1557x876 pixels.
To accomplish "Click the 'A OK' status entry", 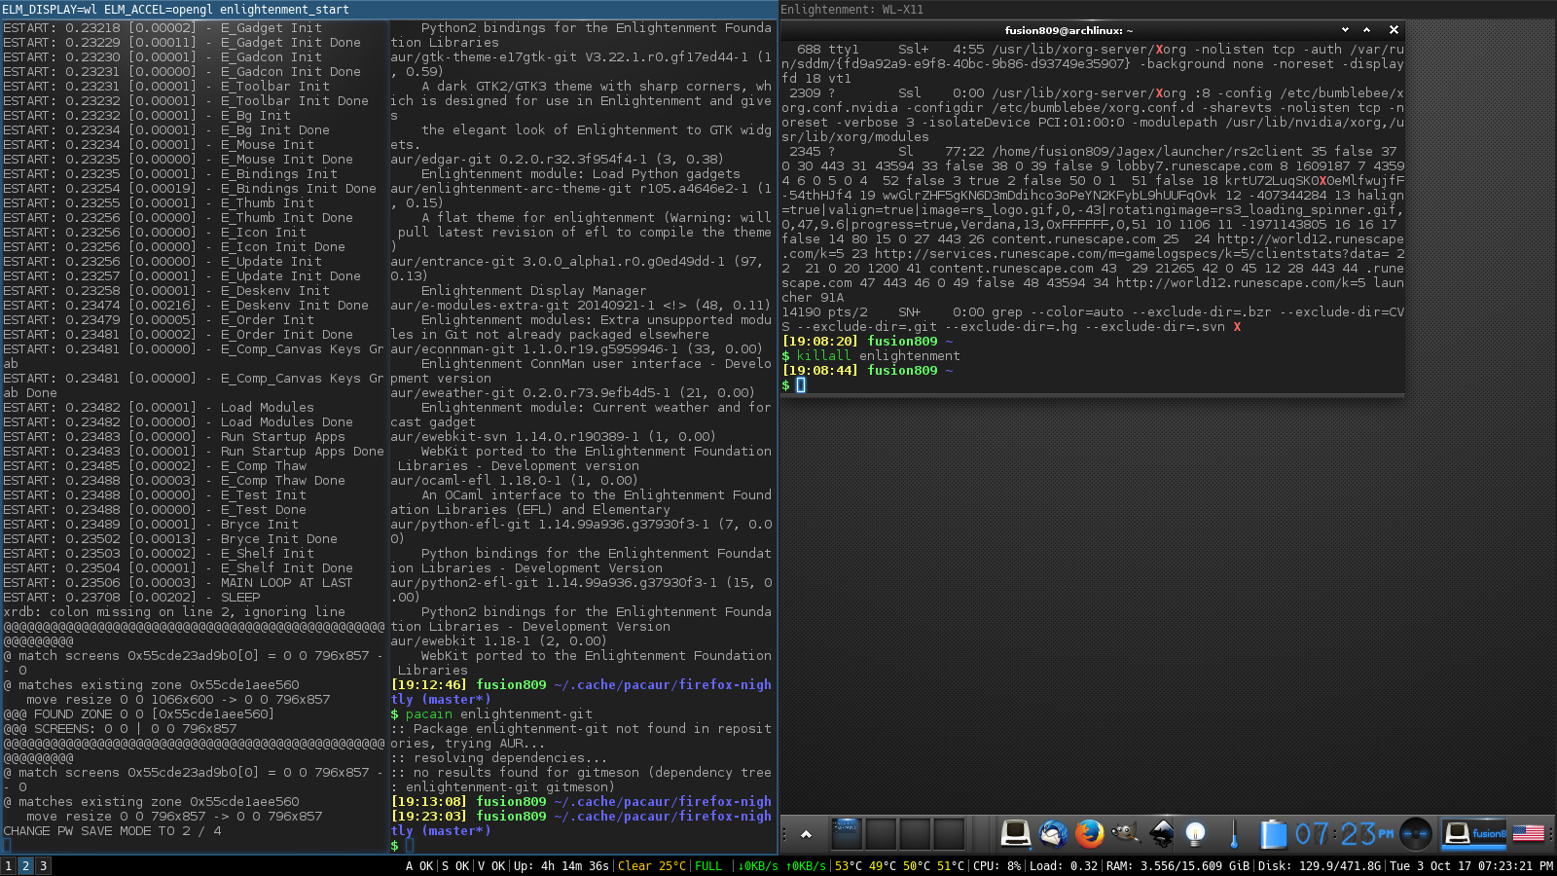I will pos(419,865).
